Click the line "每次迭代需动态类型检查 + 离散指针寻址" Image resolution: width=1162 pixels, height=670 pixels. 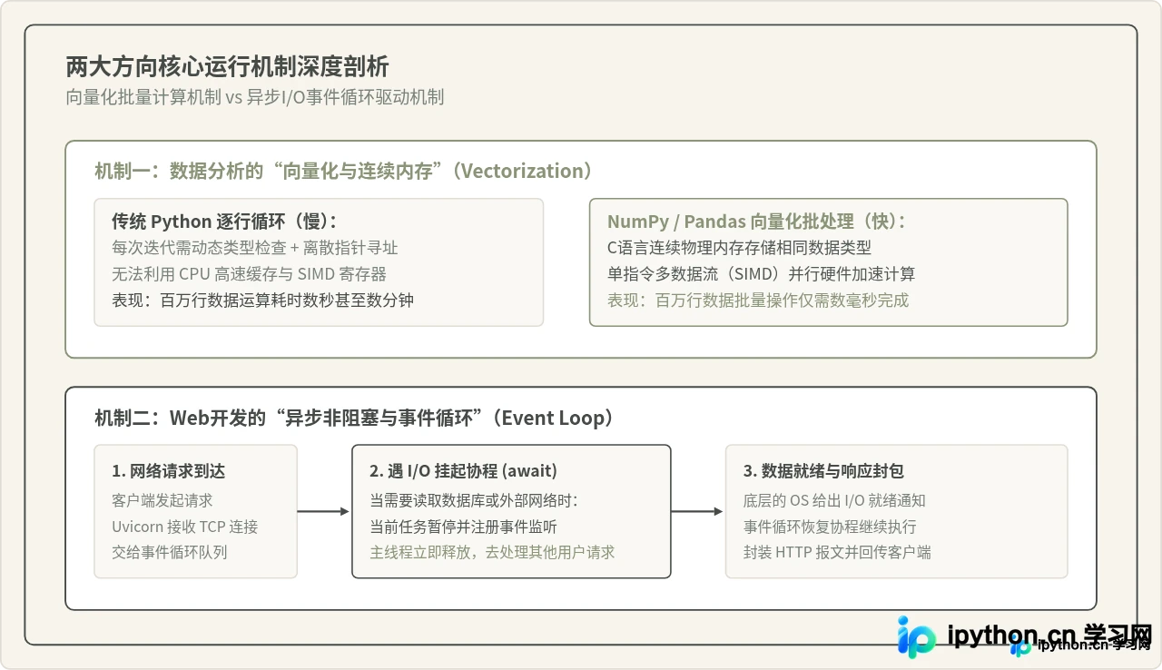tap(255, 248)
